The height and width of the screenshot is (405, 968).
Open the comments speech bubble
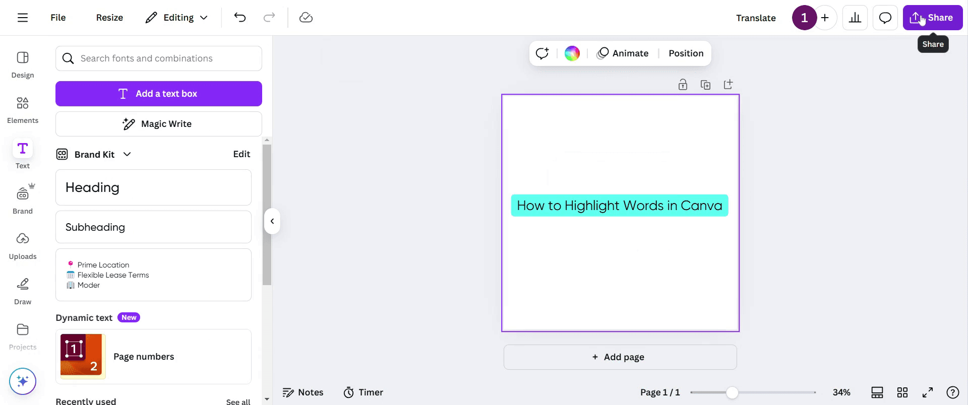coord(885,18)
